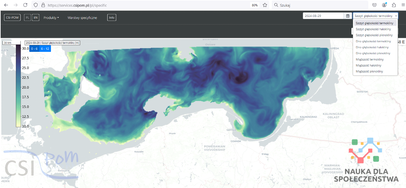Collapse the Szczyt głębokości termokliny selector
The image size is (406, 188).
(x=375, y=16)
